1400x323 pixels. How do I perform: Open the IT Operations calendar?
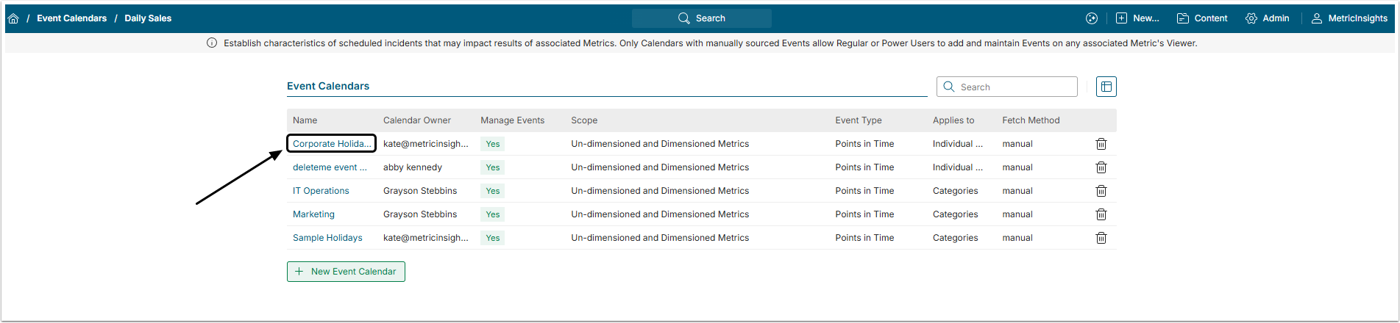pos(321,191)
